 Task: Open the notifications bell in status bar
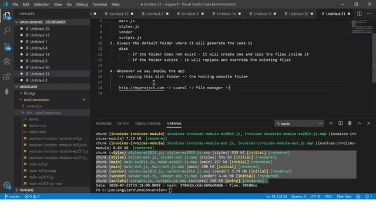368,196
